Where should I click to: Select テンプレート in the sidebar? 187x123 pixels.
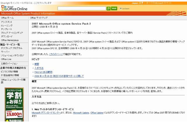coord(6,29)
